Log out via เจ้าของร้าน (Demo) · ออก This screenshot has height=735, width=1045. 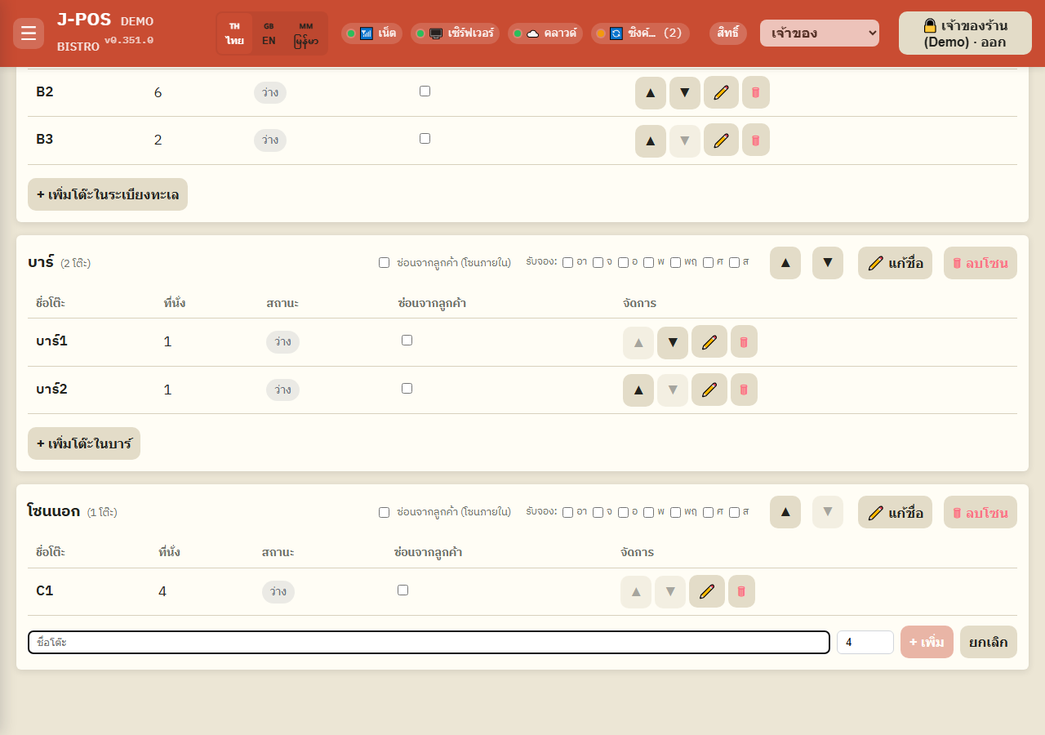(x=965, y=33)
